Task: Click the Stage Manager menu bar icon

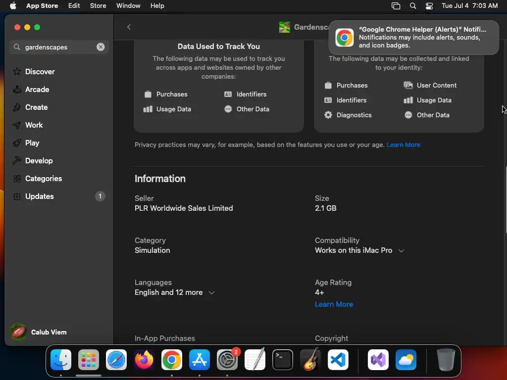Action: [396, 6]
